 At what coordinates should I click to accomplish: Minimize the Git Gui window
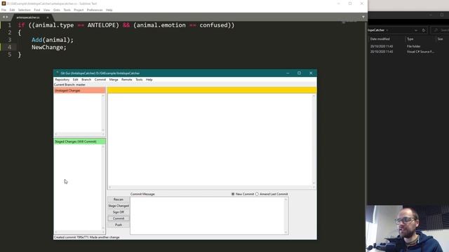tap(288, 73)
